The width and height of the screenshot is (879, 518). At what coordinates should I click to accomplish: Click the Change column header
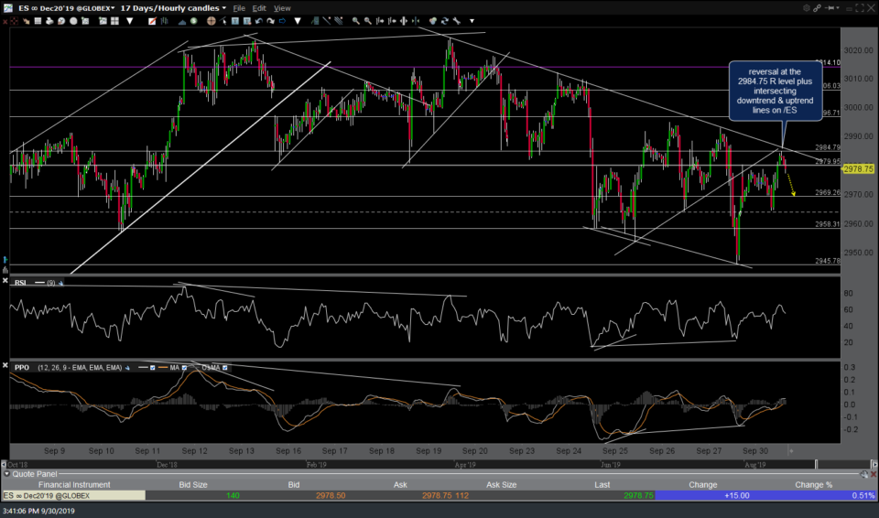[x=702, y=484]
